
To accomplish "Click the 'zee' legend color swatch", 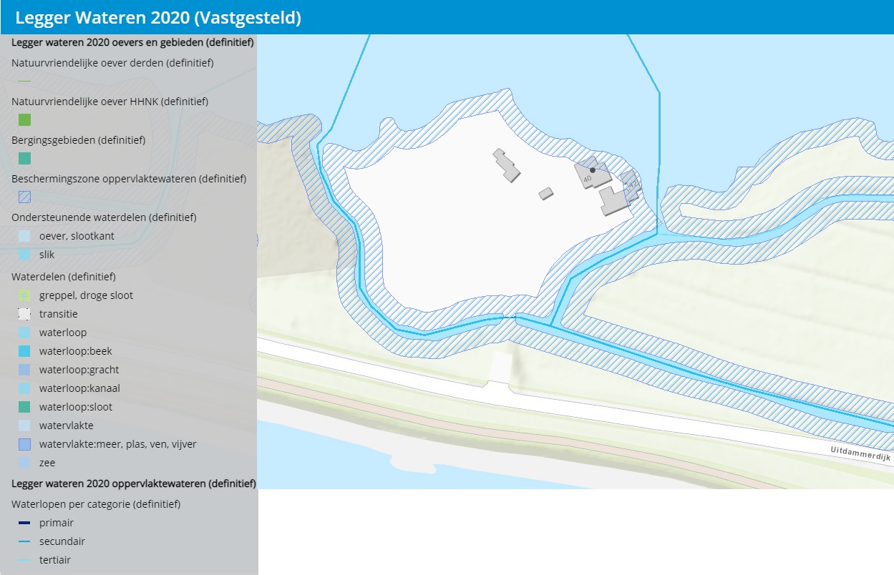I will [24, 463].
